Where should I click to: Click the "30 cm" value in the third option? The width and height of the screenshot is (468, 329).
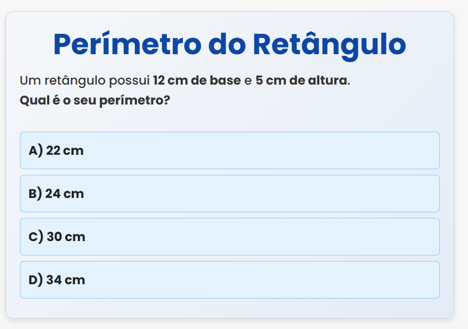point(66,237)
